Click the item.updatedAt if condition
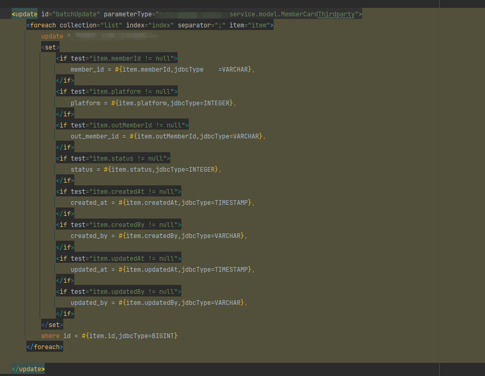This screenshot has width=485, height=376. click(x=117, y=258)
